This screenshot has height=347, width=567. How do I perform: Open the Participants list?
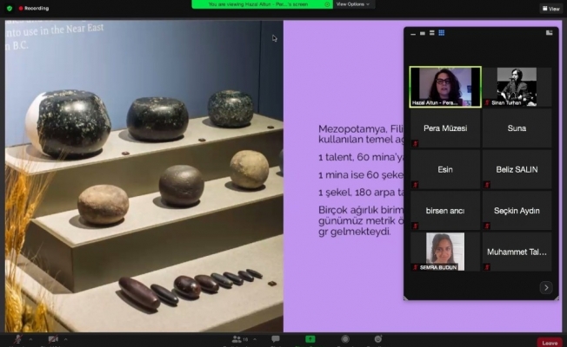point(238,339)
